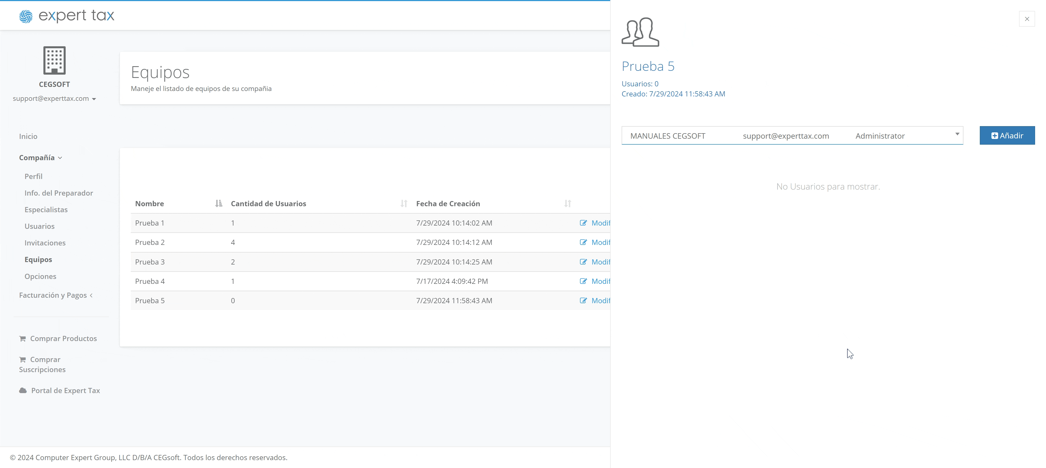Click the Nombre column header
This screenshot has width=1046, height=468.
tap(150, 203)
